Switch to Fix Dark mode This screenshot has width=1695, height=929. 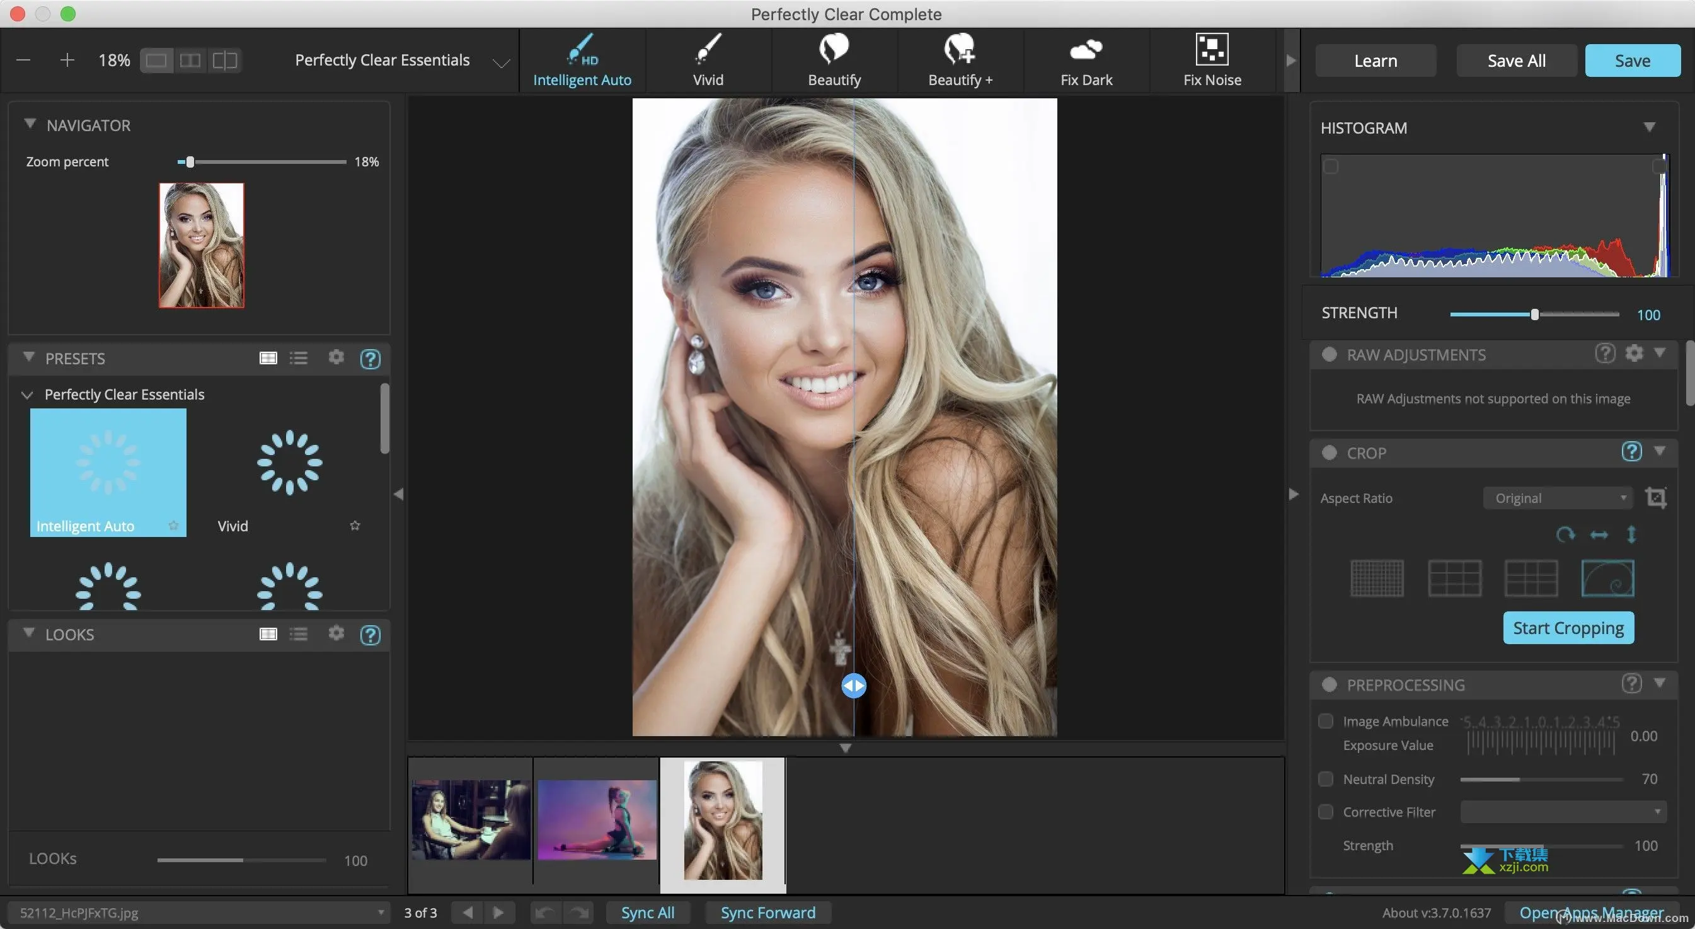click(x=1086, y=59)
